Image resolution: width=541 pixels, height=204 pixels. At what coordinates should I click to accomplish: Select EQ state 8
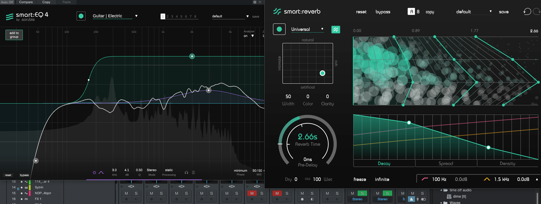click(x=195, y=16)
